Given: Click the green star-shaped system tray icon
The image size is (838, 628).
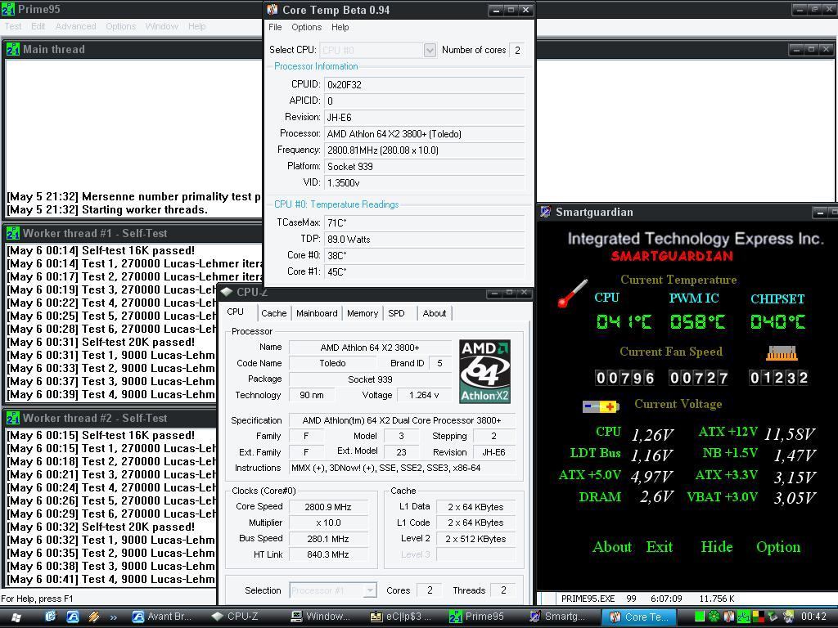Looking at the screenshot, I should (714, 617).
